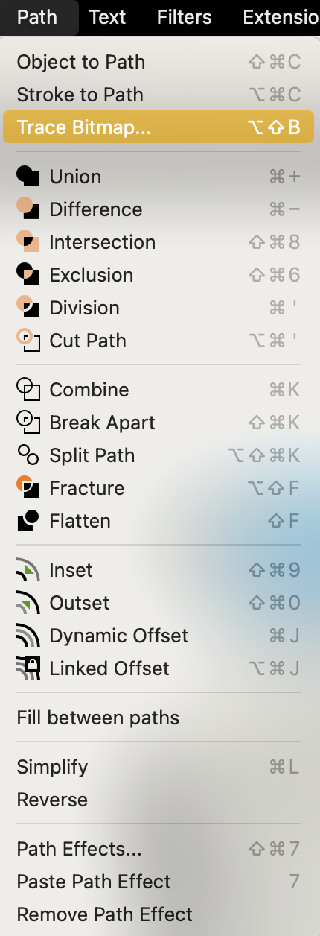
Task: Choose Stroke to Path
Action: click(x=159, y=95)
